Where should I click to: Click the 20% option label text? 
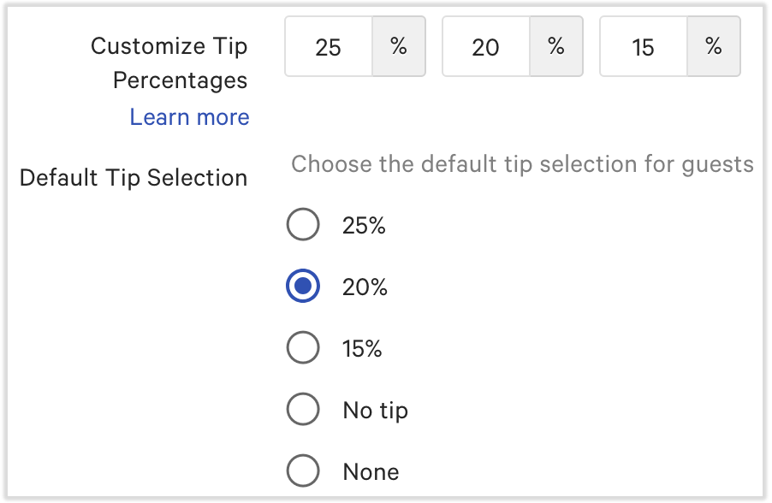point(363,287)
